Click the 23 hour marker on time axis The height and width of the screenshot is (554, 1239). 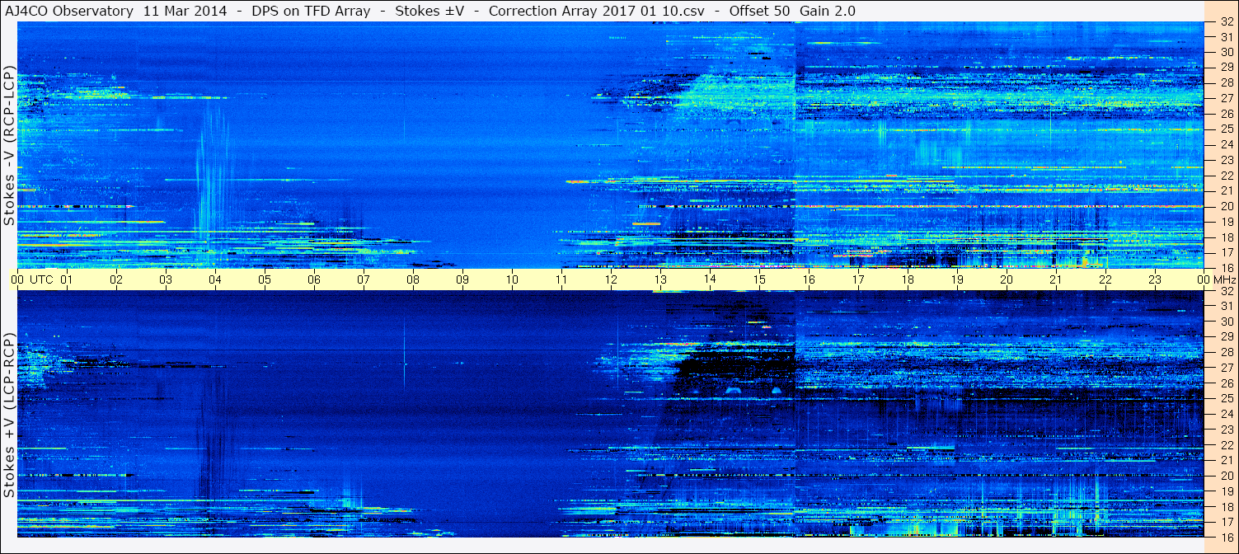click(x=1155, y=279)
